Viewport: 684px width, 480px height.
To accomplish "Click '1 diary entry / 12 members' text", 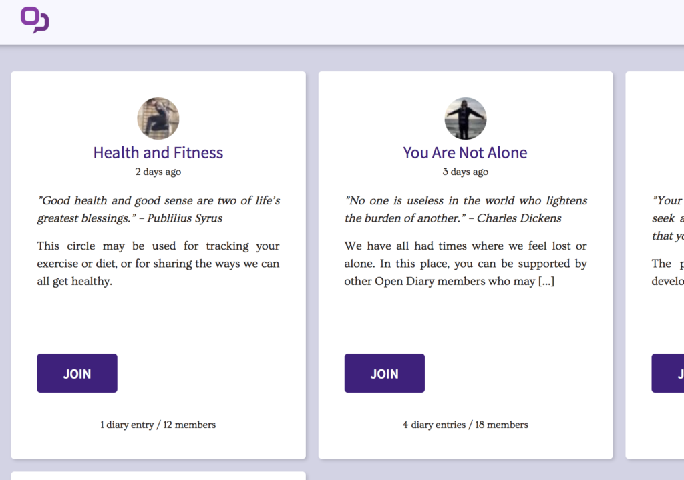I will click(158, 425).
